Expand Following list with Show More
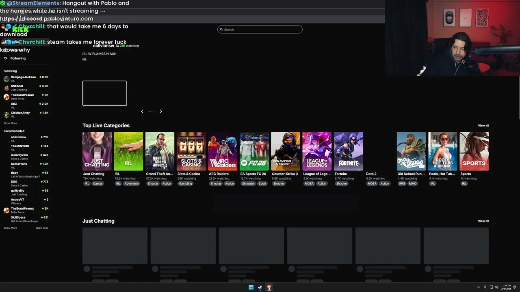 10,123
